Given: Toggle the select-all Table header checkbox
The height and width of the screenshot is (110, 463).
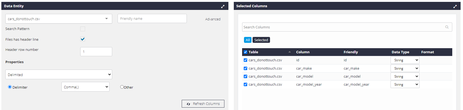Looking at the screenshot, I should [245, 52].
